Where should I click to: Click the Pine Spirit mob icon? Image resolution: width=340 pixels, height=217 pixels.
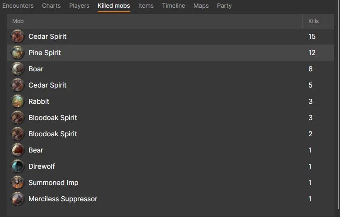click(x=18, y=53)
